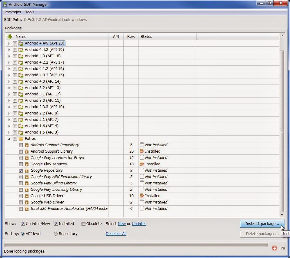Expand the Android 1.6 (API 4) node
290x258 pixels.
[x=9, y=126]
